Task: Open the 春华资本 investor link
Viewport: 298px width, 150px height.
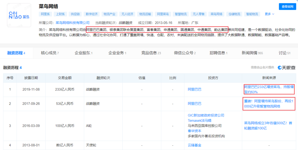Action: (x=195, y=131)
